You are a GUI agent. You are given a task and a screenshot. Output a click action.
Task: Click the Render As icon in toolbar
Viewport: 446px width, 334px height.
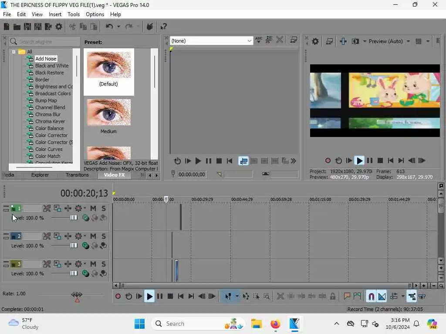[x=48, y=27]
